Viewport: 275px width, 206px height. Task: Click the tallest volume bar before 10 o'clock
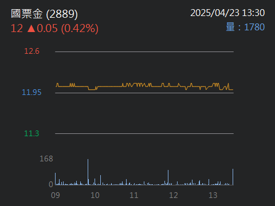tap(88, 172)
